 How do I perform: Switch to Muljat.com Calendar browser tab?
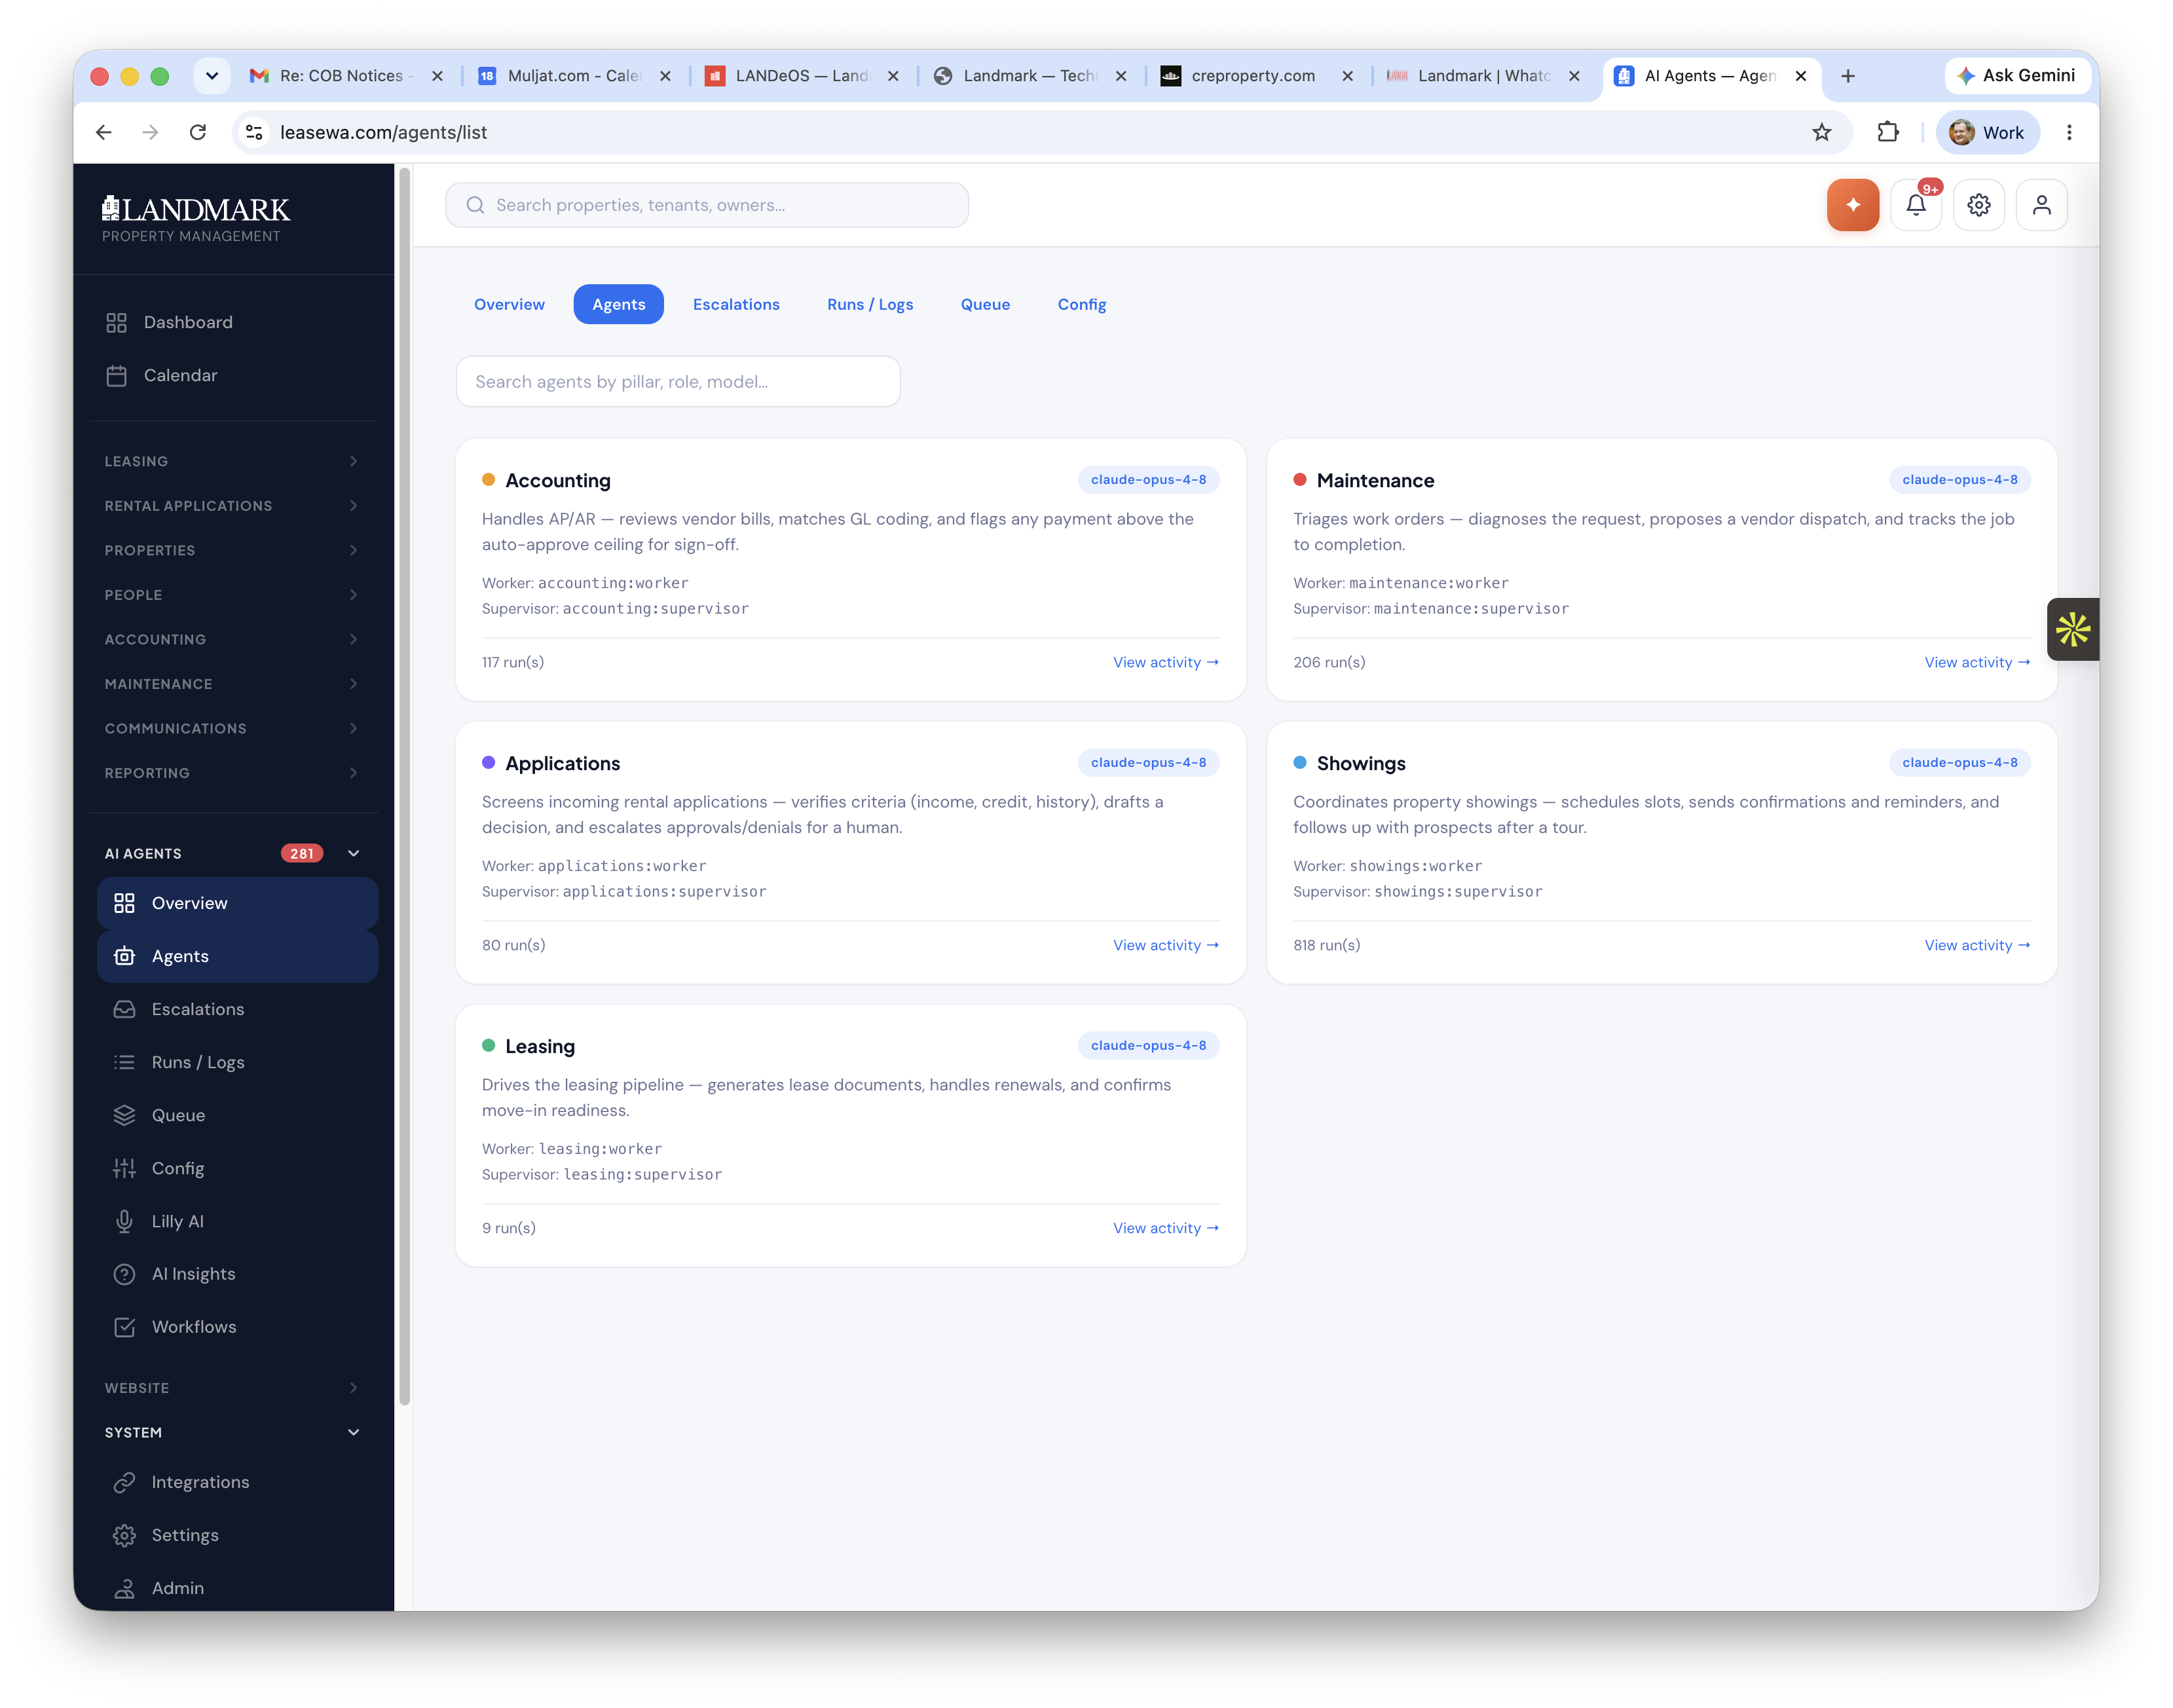573,76
